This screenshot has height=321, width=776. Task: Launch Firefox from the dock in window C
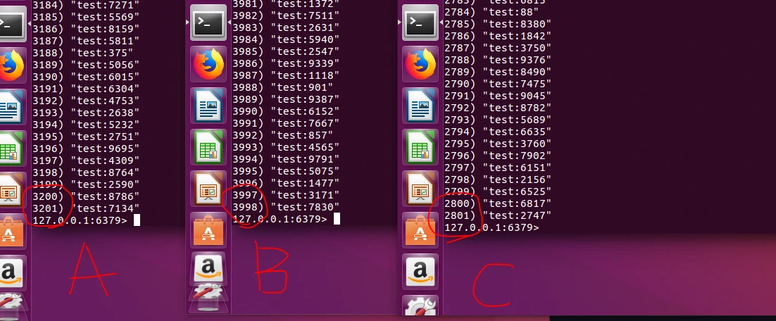pyautogui.click(x=420, y=64)
